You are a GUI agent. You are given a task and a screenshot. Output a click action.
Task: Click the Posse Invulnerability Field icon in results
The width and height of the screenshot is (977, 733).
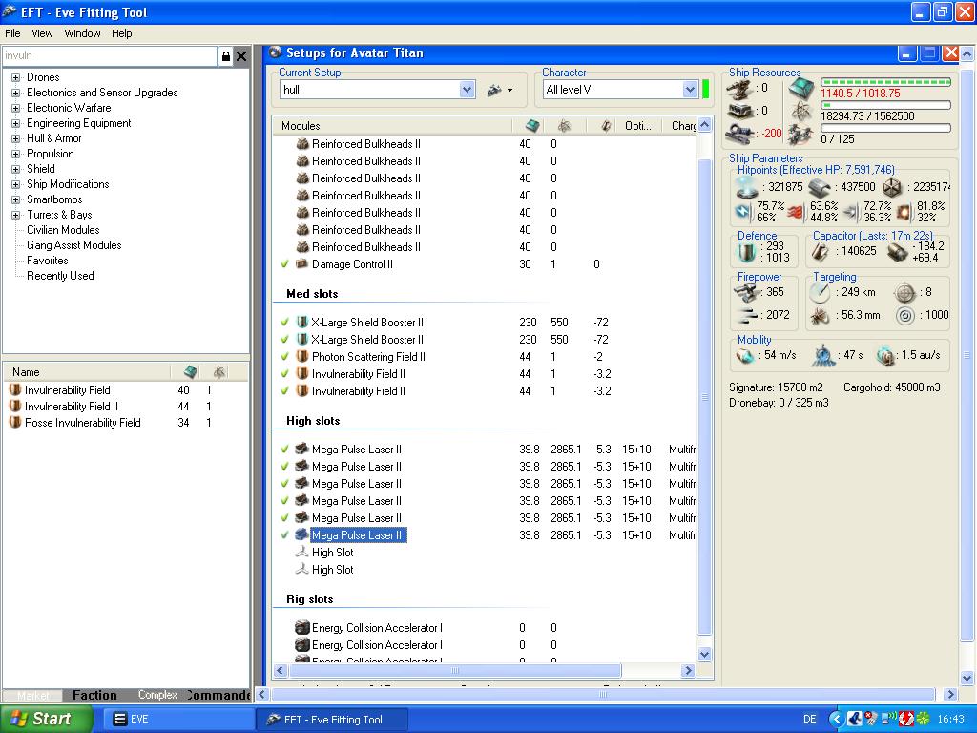pos(15,423)
